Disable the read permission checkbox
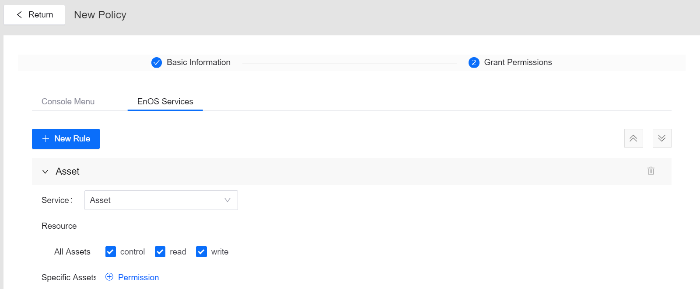This screenshot has height=289, width=700. click(160, 251)
